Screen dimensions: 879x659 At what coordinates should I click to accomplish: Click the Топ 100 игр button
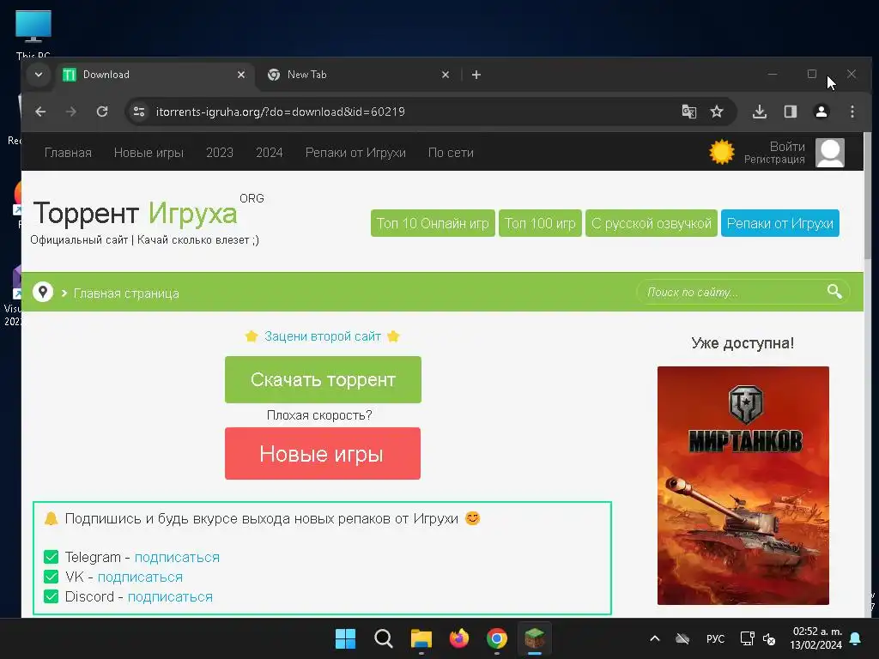coord(540,223)
